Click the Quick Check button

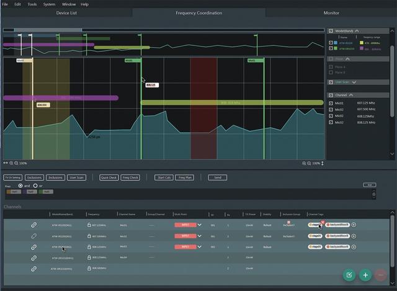pyautogui.click(x=109, y=177)
